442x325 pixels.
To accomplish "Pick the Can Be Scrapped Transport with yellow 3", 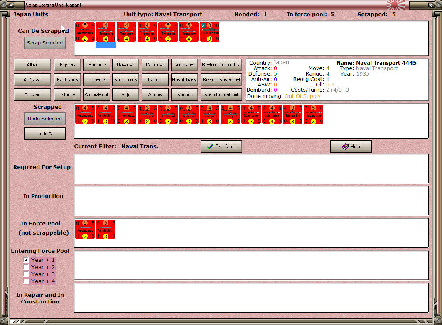I will click(x=168, y=32).
